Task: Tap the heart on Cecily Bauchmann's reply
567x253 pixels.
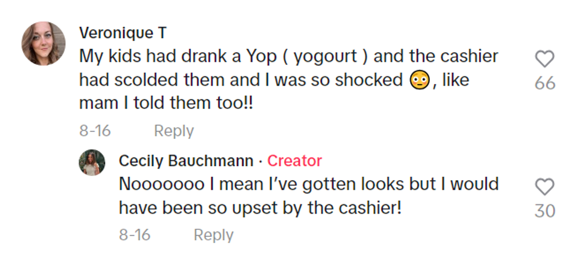Action: (x=544, y=187)
